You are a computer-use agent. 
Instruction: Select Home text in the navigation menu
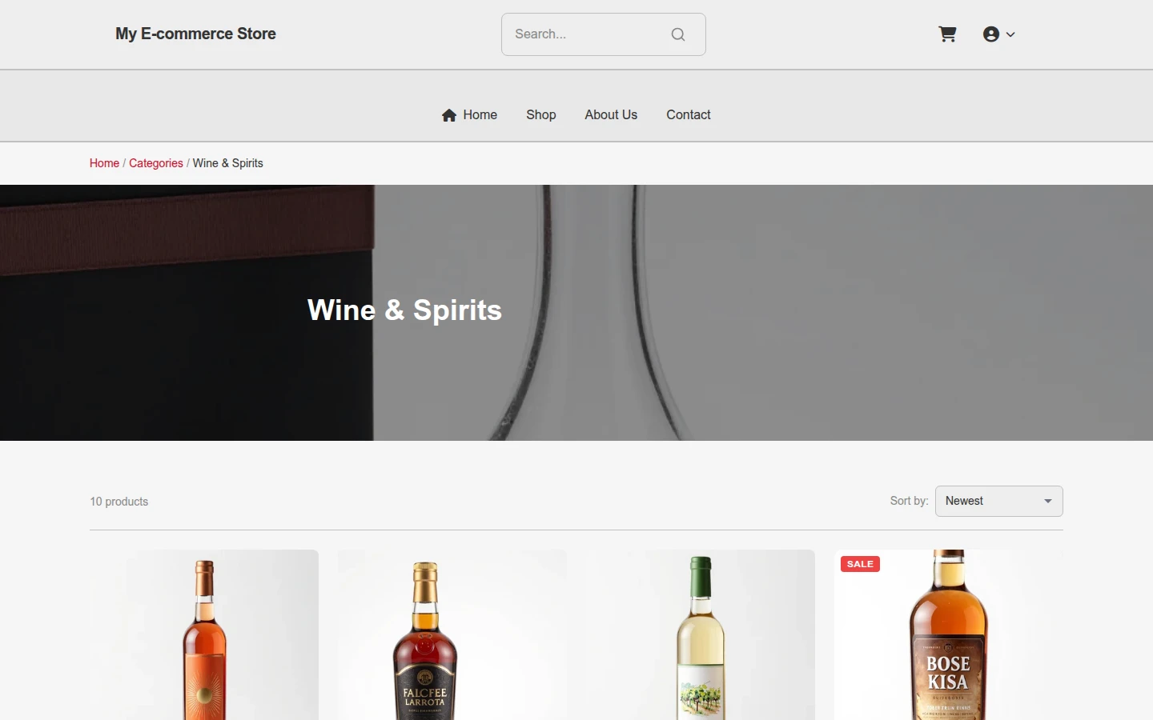tap(480, 115)
